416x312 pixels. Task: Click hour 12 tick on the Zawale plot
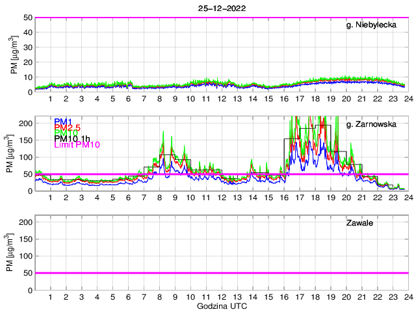222,296
